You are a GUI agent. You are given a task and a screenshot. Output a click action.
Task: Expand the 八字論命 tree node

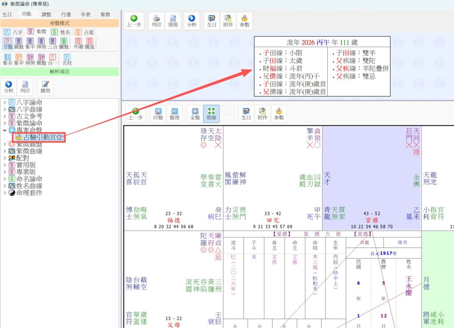4,102
